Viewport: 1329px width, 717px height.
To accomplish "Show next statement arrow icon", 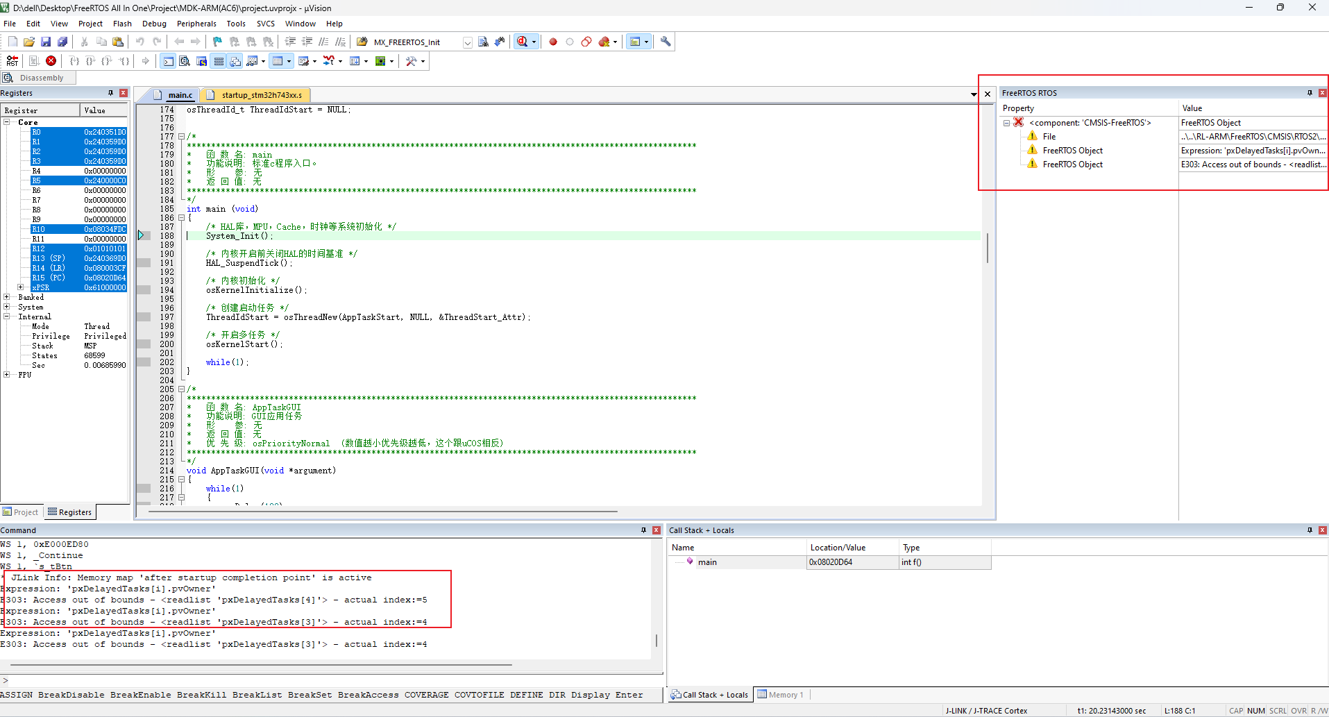I will click(x=145, y=61).
